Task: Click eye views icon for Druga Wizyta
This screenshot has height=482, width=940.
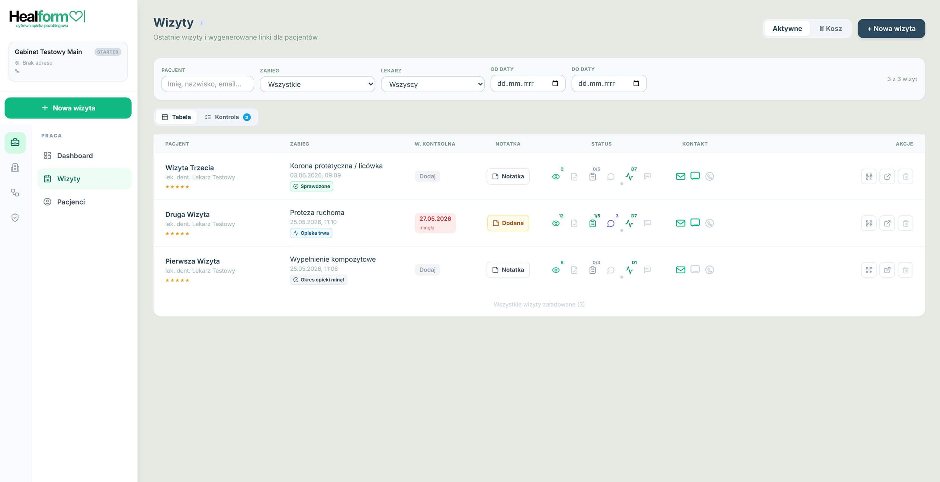Action: (x=556, y=224)
